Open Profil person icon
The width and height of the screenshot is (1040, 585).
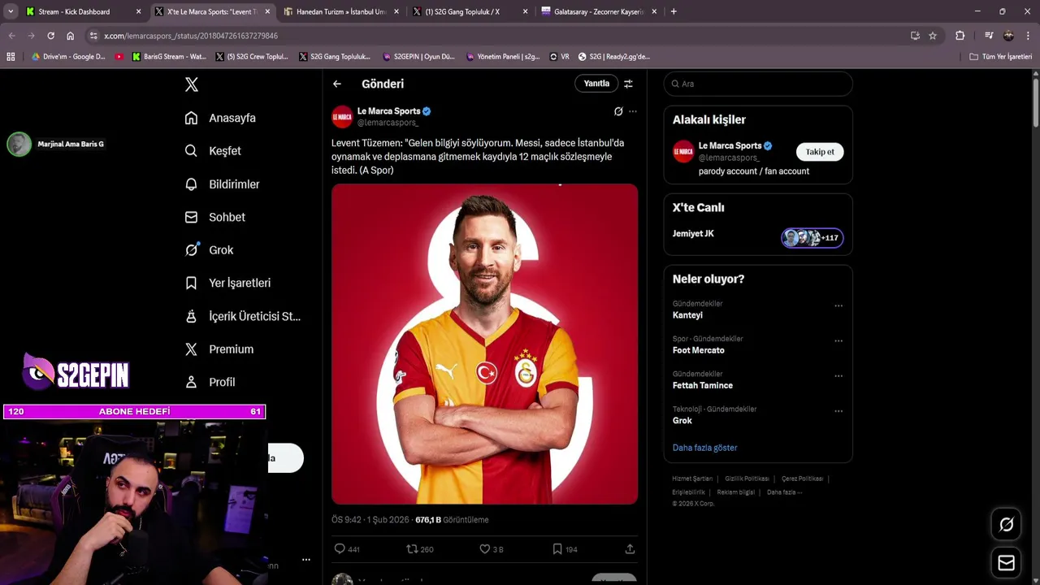click(x=191, y=382)
